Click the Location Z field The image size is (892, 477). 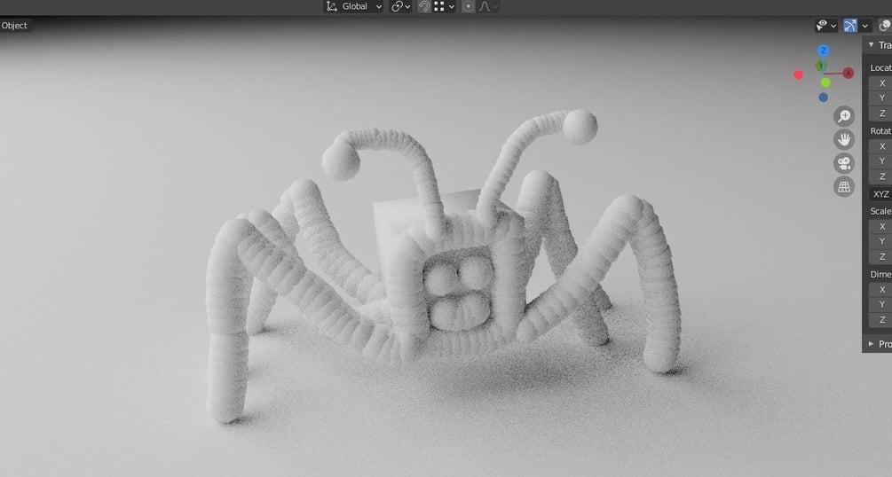880,113
